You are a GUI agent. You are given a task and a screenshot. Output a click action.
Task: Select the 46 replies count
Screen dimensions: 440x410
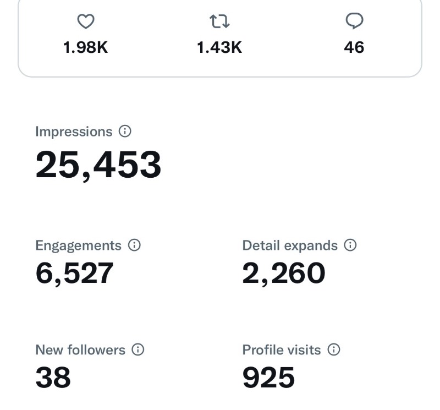coord(354,47)
